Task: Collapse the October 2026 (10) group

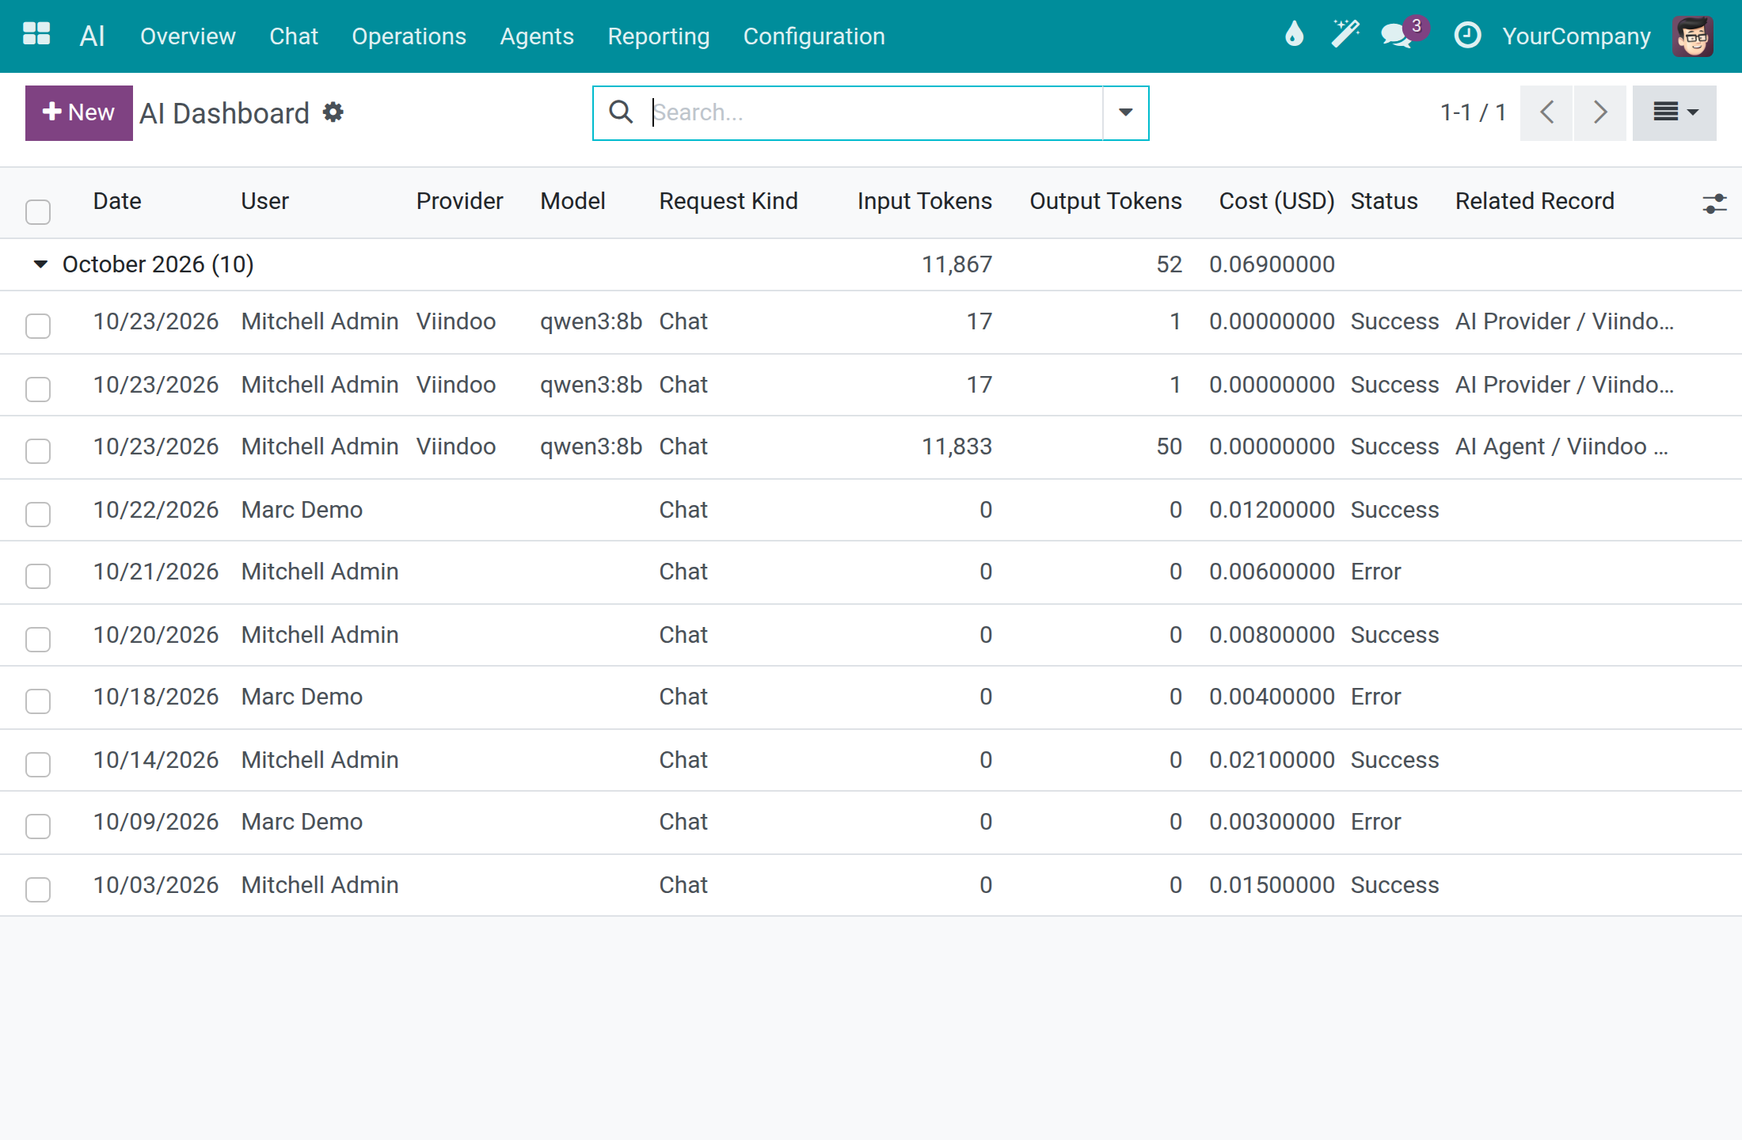Action: click(x=40, y=264)
